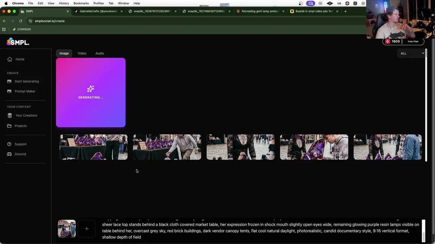
Task: Open the Chrome apps grid icon
Action: (x=4, y=29)
